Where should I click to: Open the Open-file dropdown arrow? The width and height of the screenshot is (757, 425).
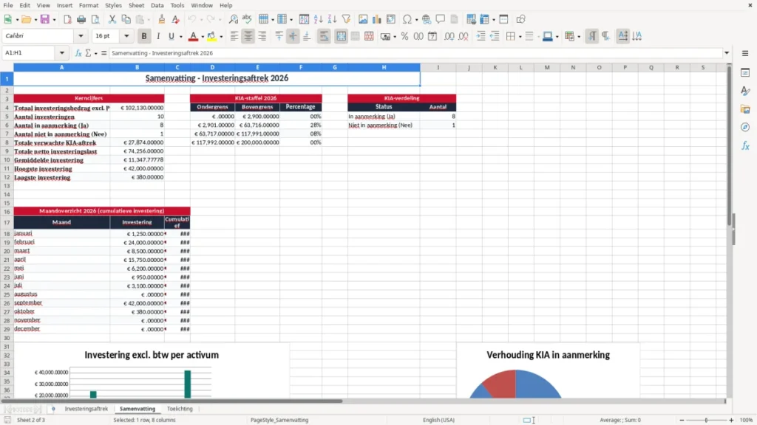pos(35,20)
